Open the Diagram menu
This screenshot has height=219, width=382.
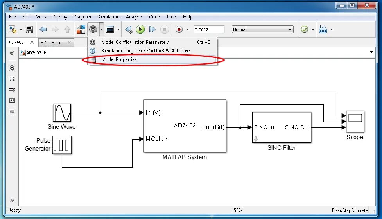pyautogui.click(x=82, y=17)
